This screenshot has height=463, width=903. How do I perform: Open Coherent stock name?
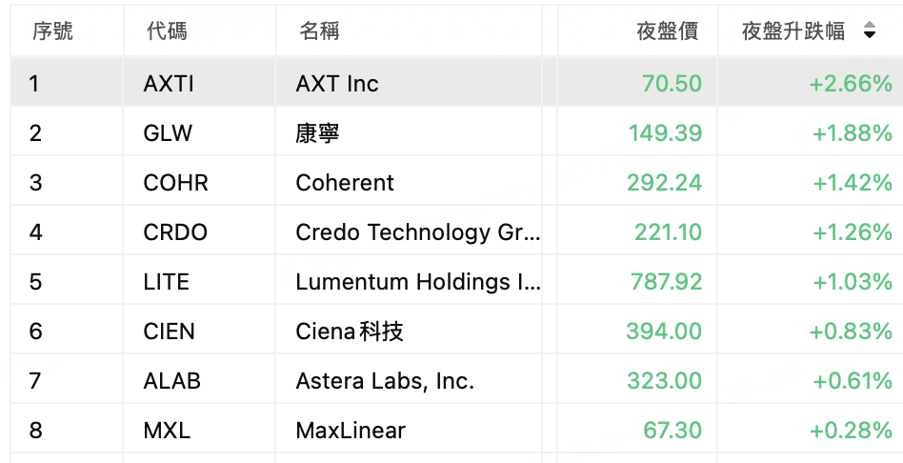click(345, 183)
